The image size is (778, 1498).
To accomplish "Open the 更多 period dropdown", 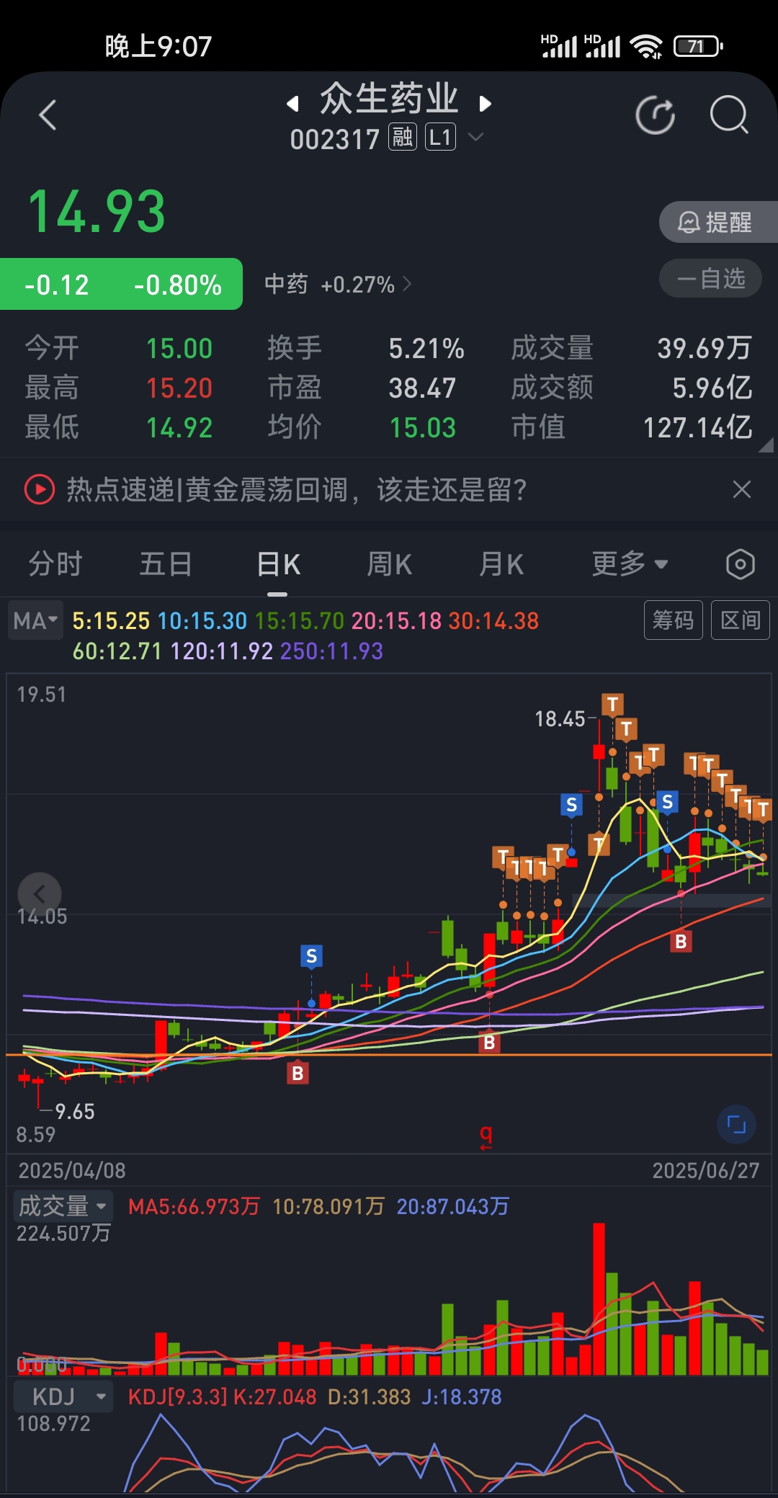I will [630, 563].
